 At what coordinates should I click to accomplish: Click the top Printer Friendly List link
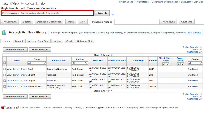(x=192, y=47)
